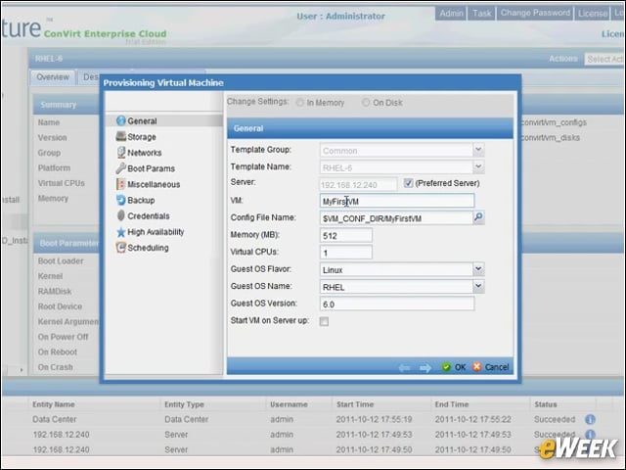Select the General settings icon
This screenshot has width=626, height=470.
[120, 120]
